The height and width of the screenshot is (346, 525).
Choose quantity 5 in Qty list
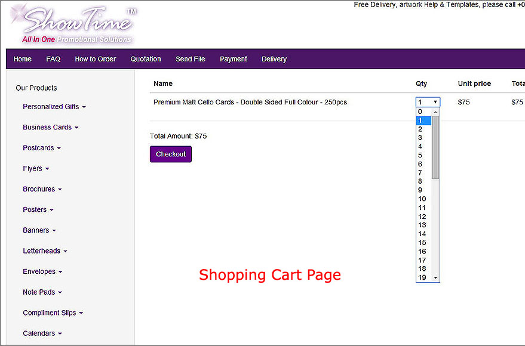(424, 155)
